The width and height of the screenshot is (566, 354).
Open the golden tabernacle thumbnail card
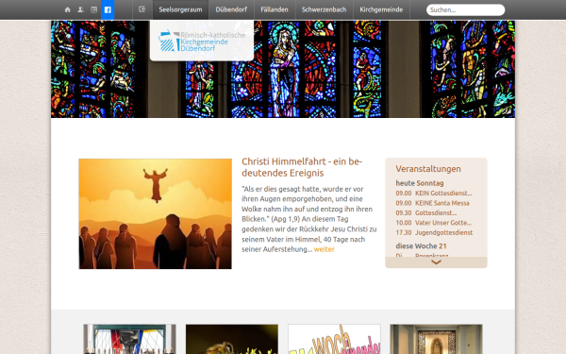coord(436,339)
